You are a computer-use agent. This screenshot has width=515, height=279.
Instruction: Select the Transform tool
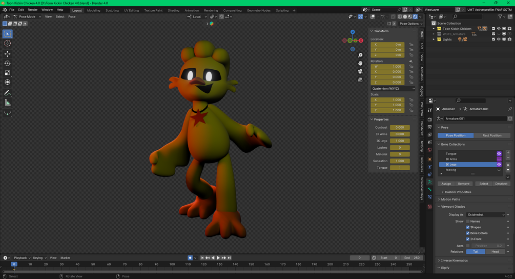(x=7, y=82)
